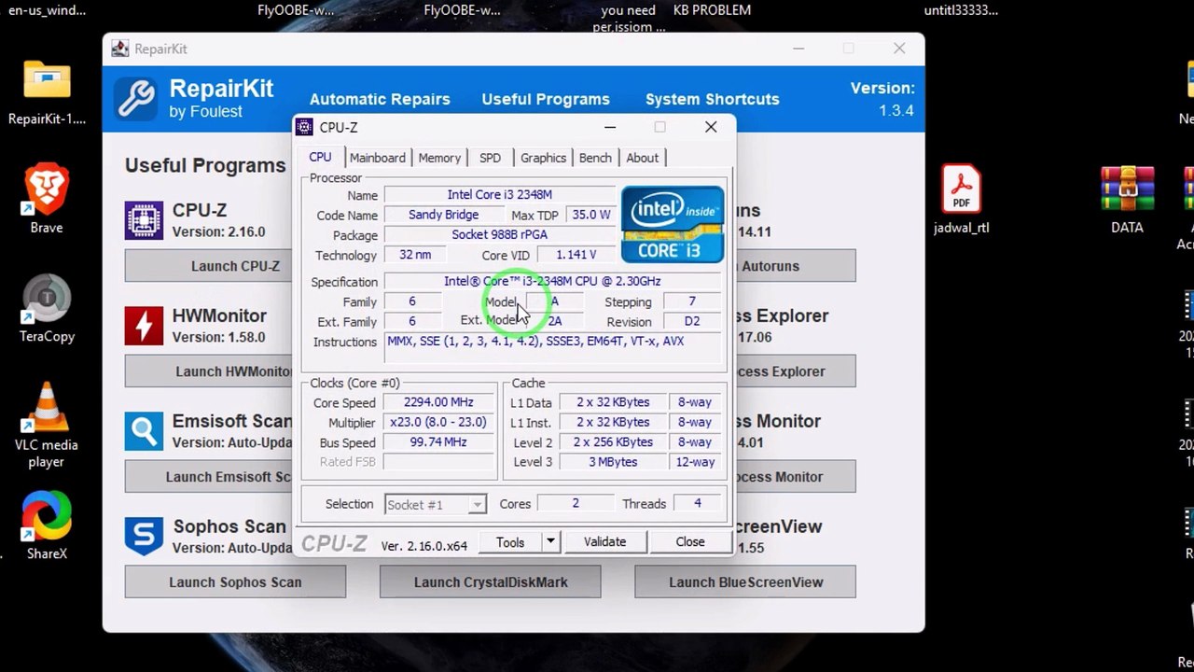Click the Launch Sophos Scan button
This screenshot has width=1194, height=672.
click(235, 582)
